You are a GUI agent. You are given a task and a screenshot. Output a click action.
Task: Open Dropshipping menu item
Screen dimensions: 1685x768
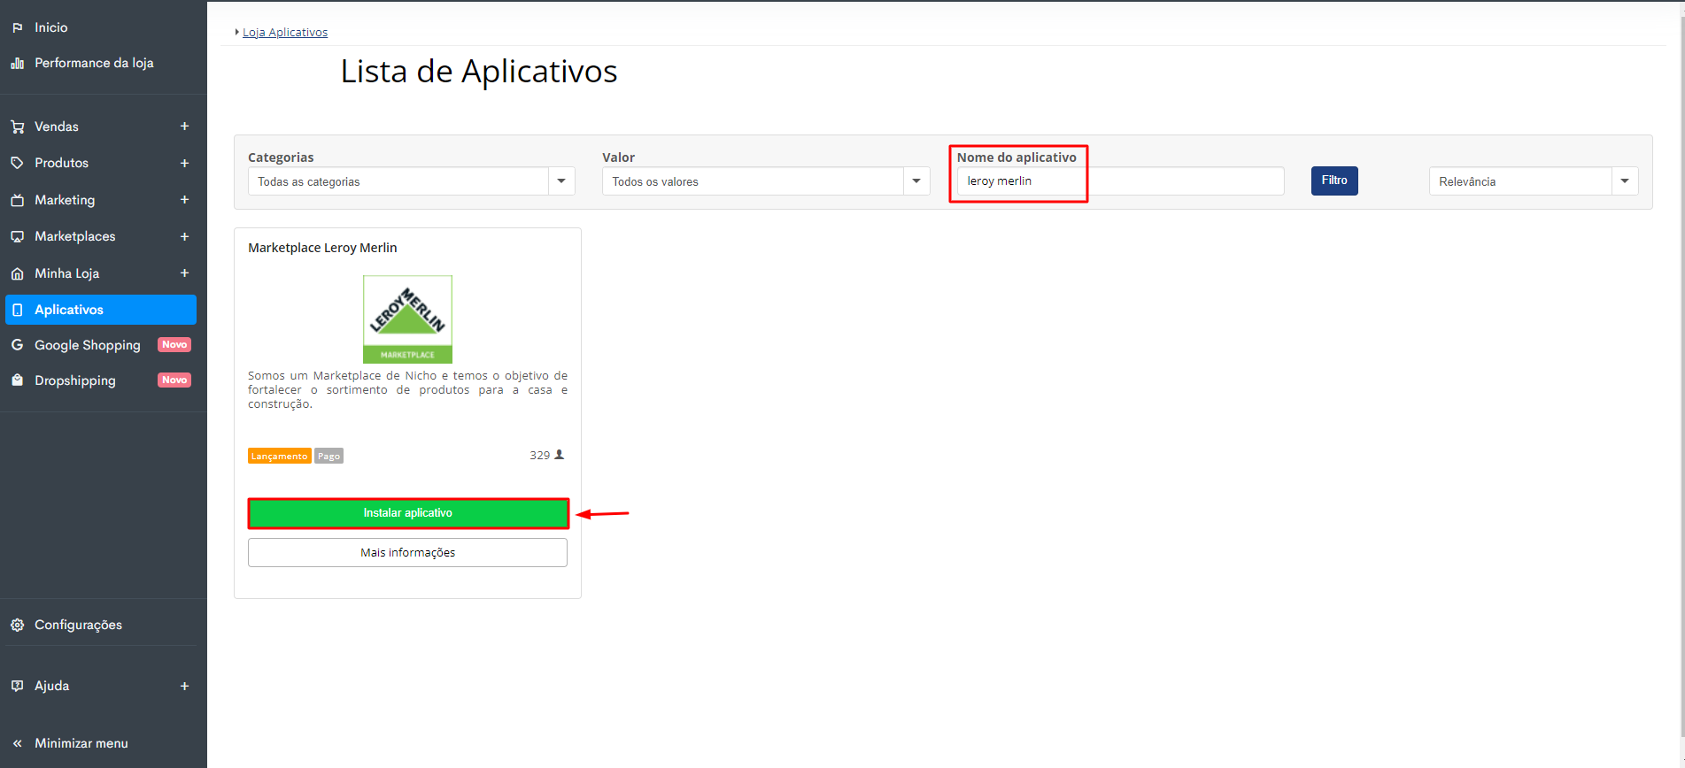[x=75, y=380]
